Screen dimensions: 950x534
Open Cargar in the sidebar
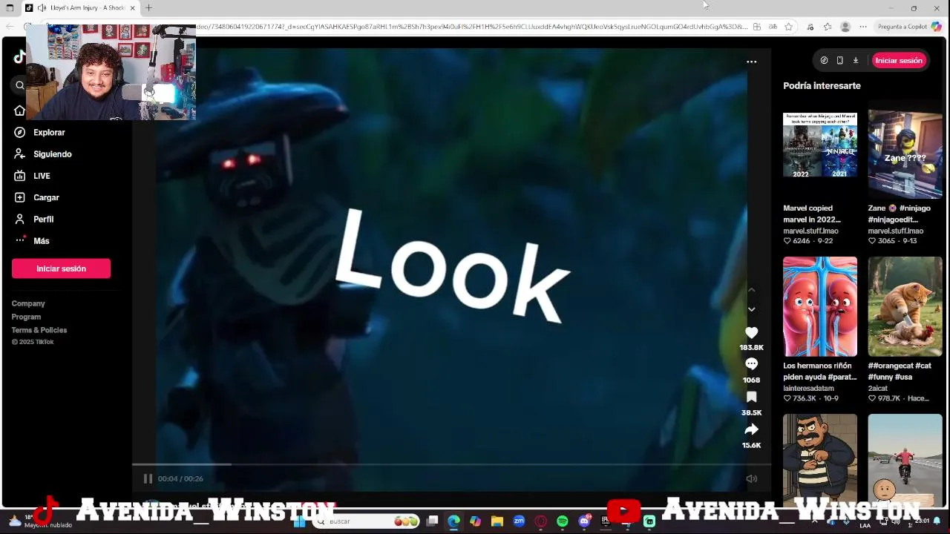[46, 197]
